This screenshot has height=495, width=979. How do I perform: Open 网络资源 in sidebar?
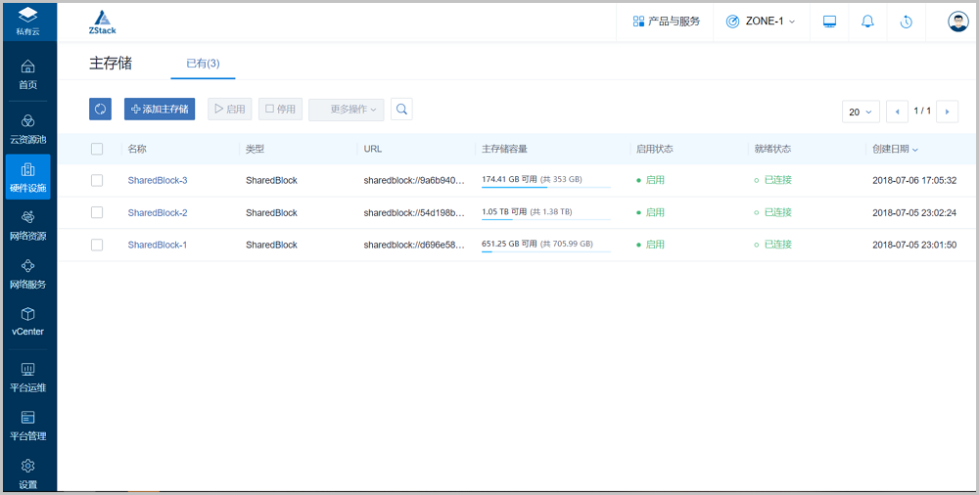click(x=27, y=225)
